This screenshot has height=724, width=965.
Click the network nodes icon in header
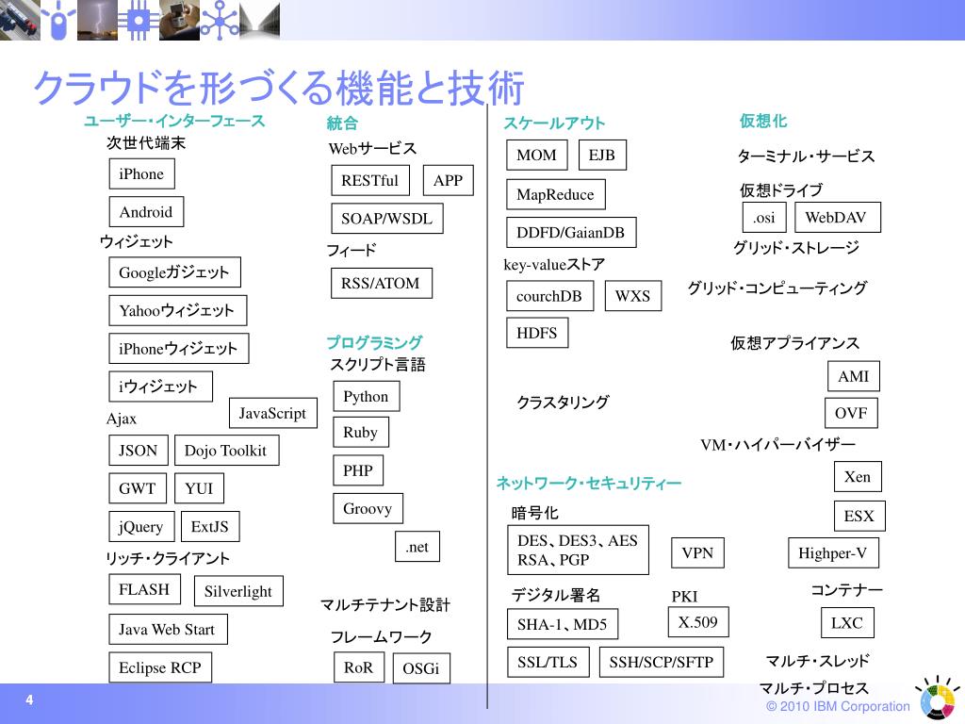(219, 20)
